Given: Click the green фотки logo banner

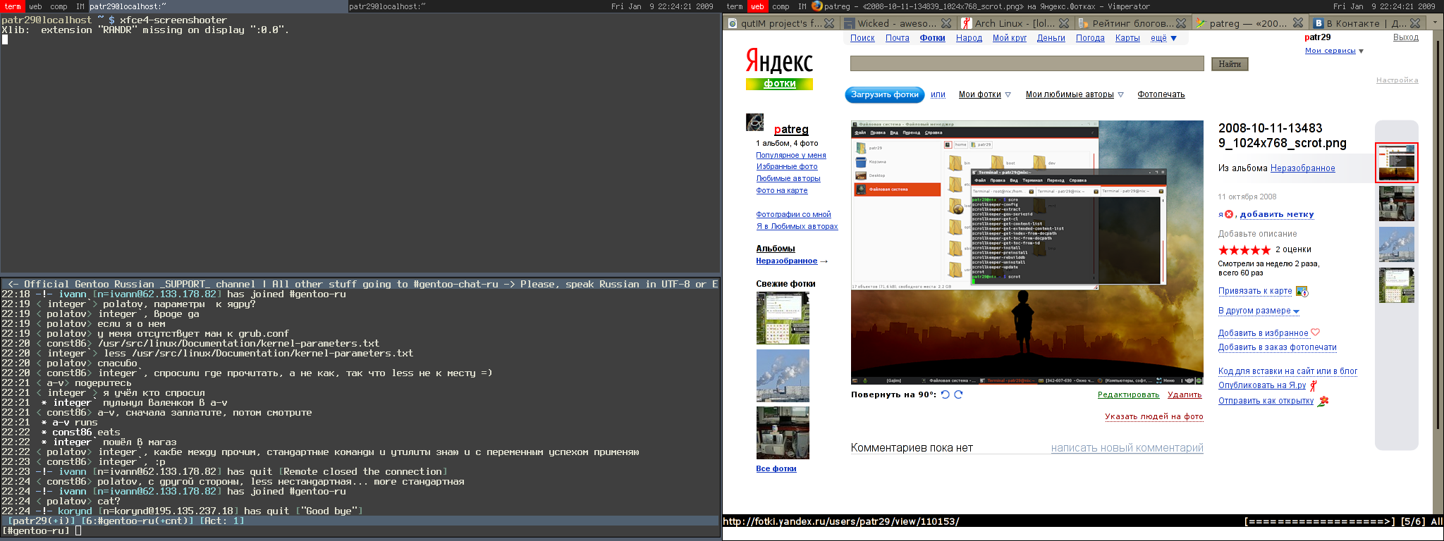Looking at the screenshot, I should [779, 84].
